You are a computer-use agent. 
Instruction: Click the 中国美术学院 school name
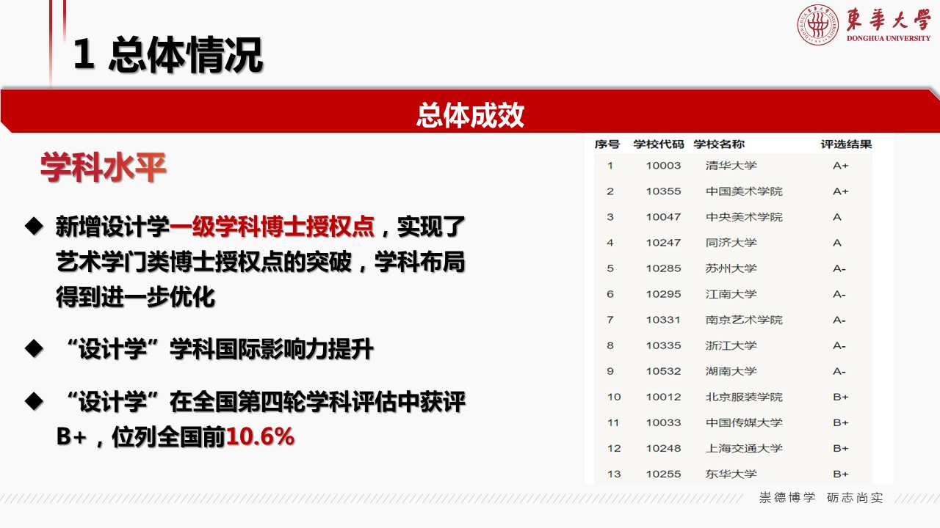[744, 191]
